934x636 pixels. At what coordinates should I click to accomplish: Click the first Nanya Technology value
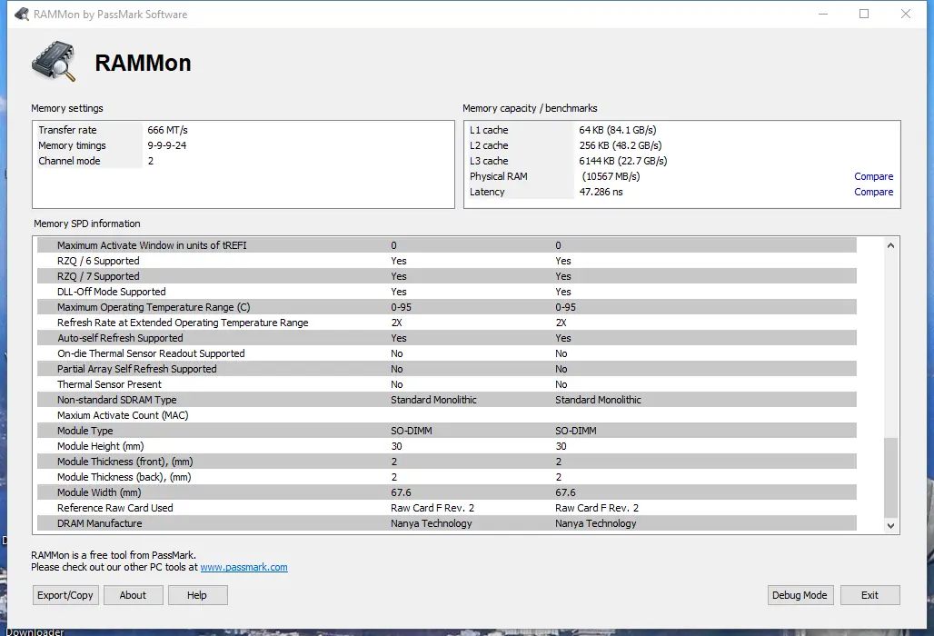(432, 523)
